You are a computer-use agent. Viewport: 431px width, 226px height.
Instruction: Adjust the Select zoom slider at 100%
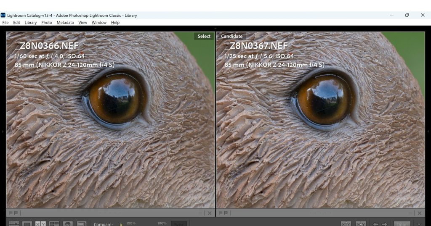tap(131, 223)
